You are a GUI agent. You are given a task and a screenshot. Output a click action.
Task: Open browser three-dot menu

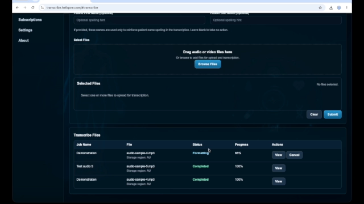tap(346, 7)
